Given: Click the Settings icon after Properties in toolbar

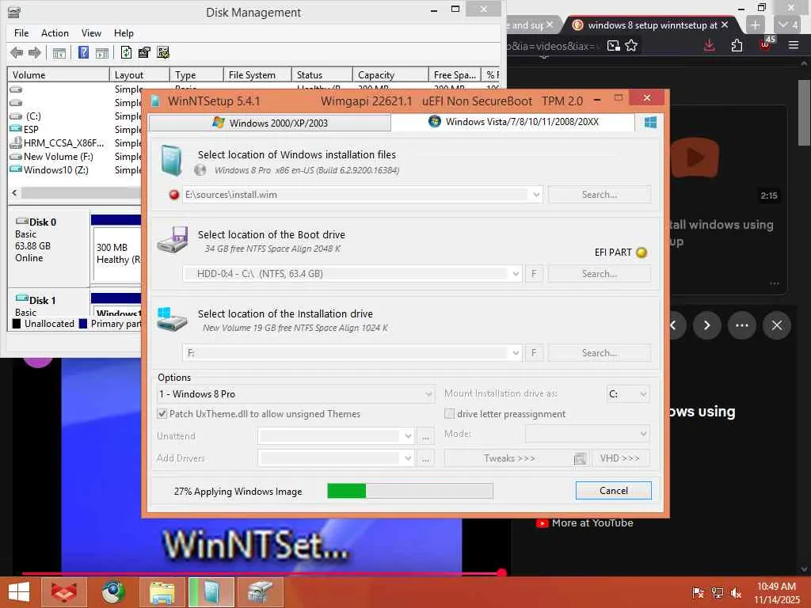Looking at the screenshot, I should pyautogui.click(x=163, y=52).
